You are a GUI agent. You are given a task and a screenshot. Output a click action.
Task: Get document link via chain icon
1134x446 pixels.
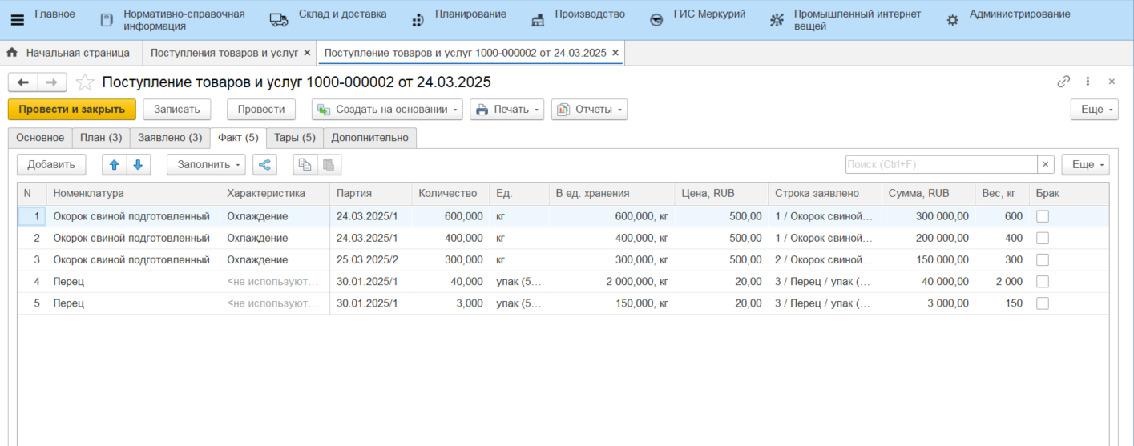click(x=1063, y=82)
